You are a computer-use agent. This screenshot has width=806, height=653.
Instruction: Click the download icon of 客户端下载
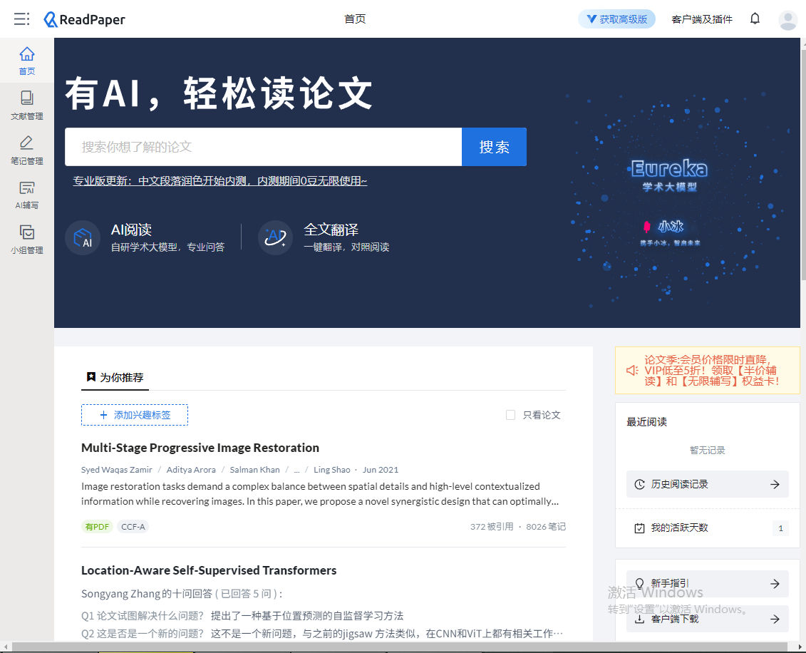tap(639, 619)
